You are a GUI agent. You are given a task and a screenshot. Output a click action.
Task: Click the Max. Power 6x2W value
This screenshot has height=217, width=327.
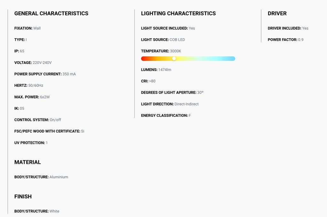click(x=45, y=97)
